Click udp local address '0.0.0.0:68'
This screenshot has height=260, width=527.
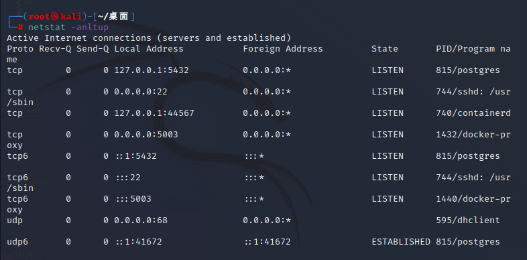[141, 220]
